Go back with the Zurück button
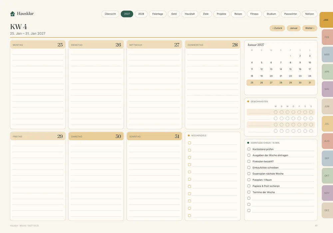 pos(277,28)
